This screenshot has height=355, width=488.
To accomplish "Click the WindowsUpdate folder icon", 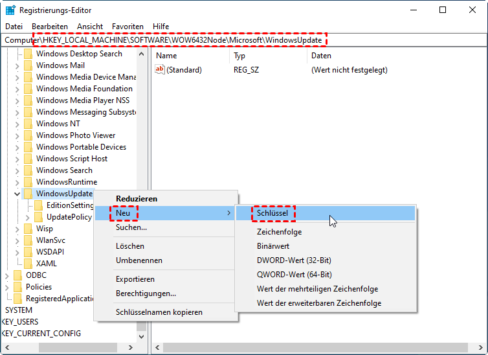I will [28, 194].
